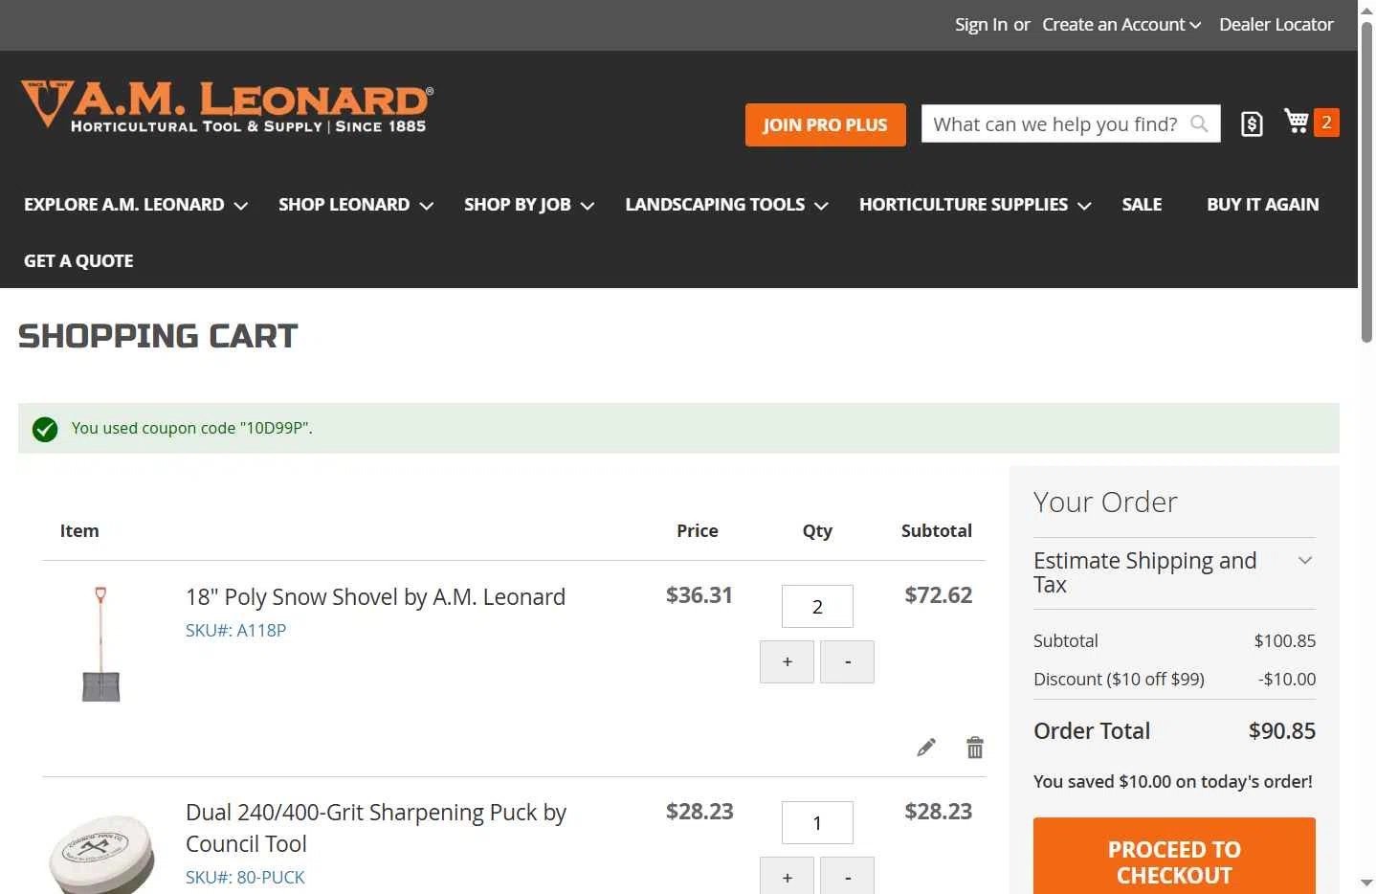Click the A.M. Leonard logo
1376x894 pixels.
tap(227, 106)
